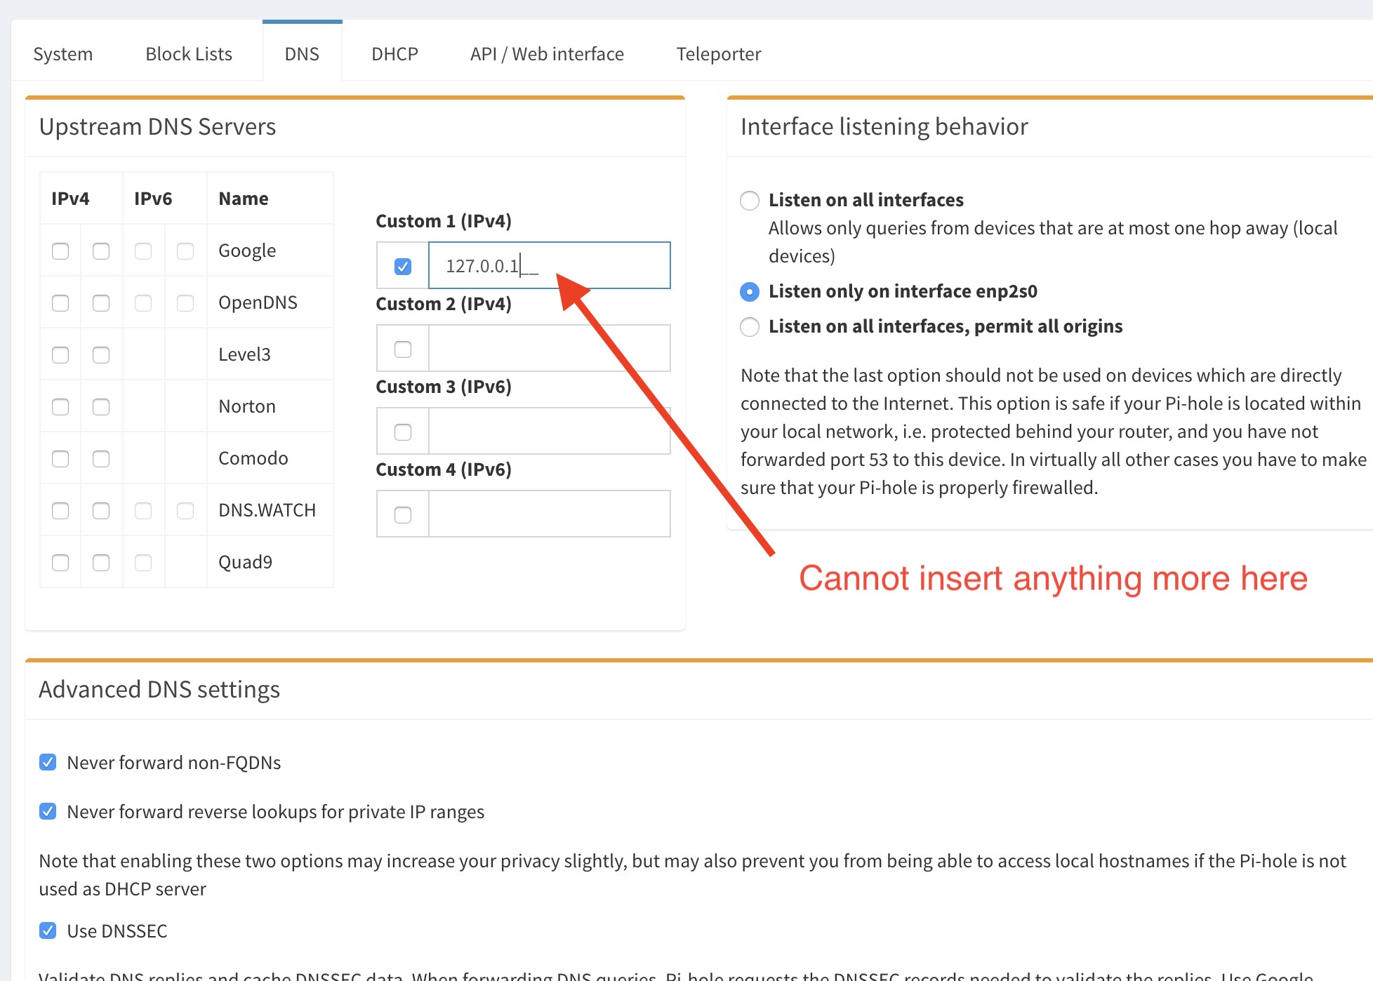Switch to the Block Lists tab
Image resolution: width=1373 pixels, height=981 pixels.
[x=189, y=54]
